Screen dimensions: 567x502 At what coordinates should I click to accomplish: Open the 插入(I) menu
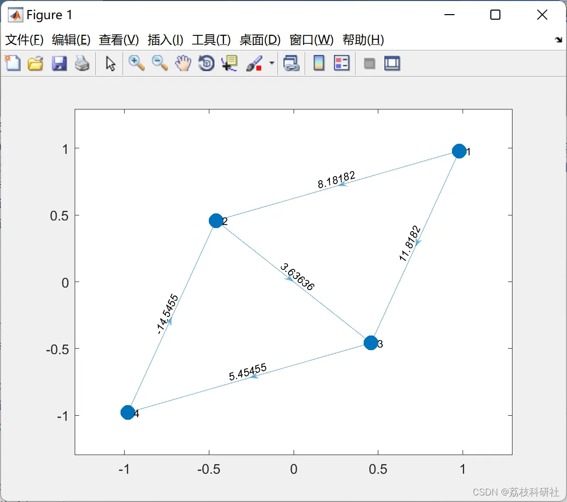coord(165,40)
